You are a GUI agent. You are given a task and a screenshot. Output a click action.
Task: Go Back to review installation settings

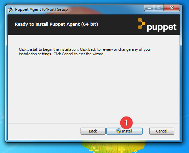click(93, 131)
